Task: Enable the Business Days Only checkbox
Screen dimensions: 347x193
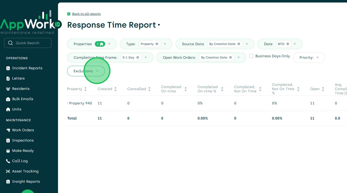Action: tap(251, 56)
